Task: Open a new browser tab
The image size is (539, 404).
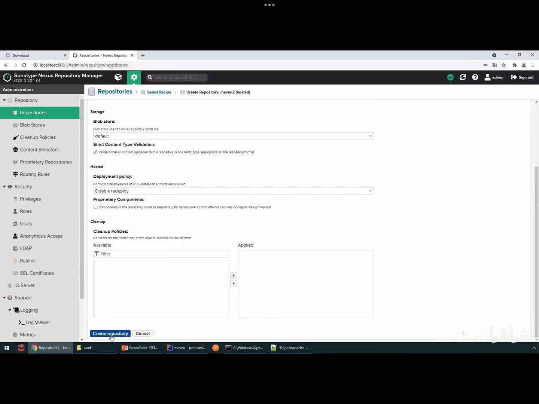Action: point(143,55)
